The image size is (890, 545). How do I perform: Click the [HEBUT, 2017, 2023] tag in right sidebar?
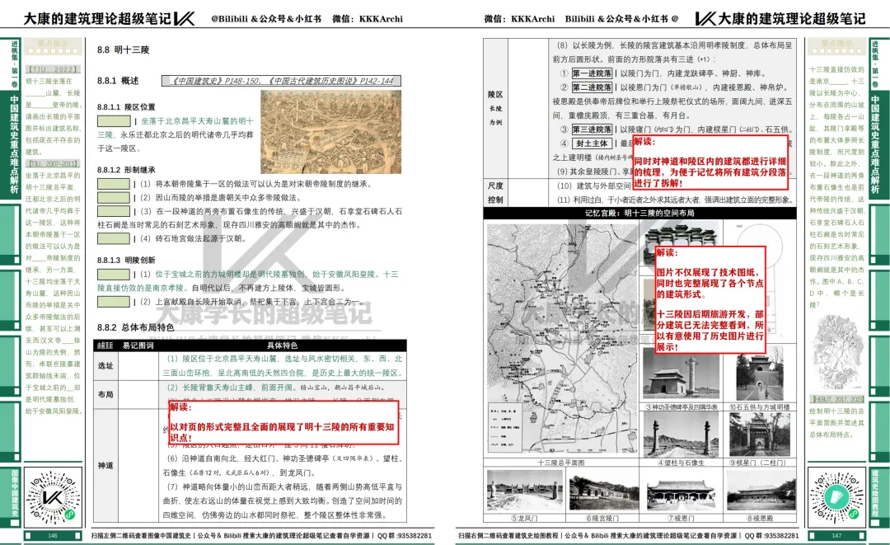836,399
